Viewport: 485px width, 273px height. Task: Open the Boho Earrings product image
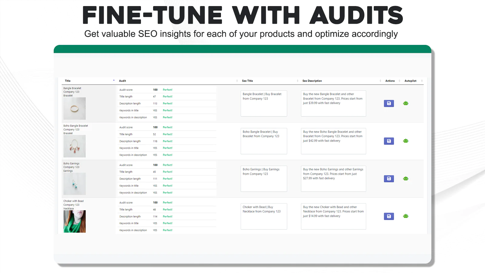75,184
